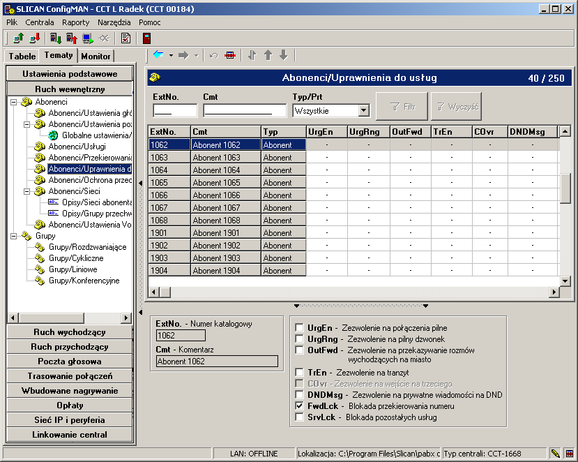Click the phones icon beside Grupy/Cykliczne
The image size is (578, 462).
[40, 258]
